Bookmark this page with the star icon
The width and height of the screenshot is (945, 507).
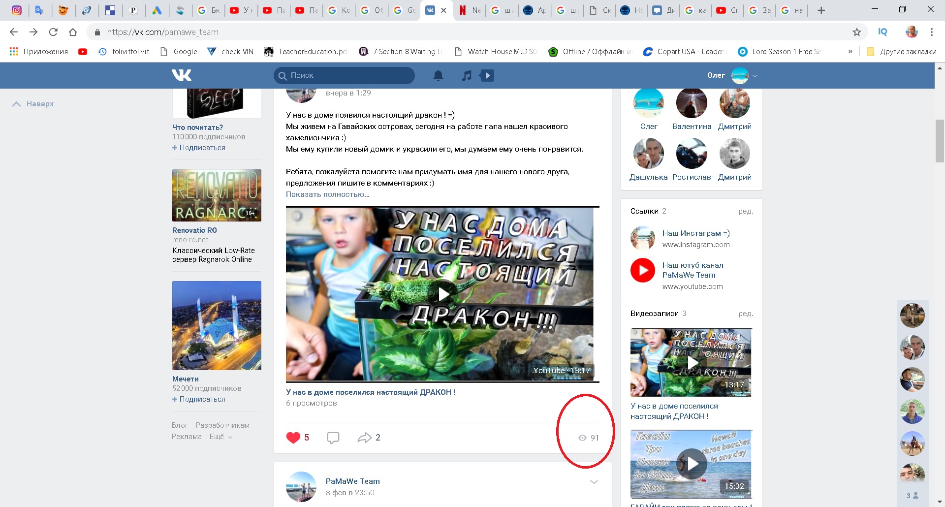point(857,32)
